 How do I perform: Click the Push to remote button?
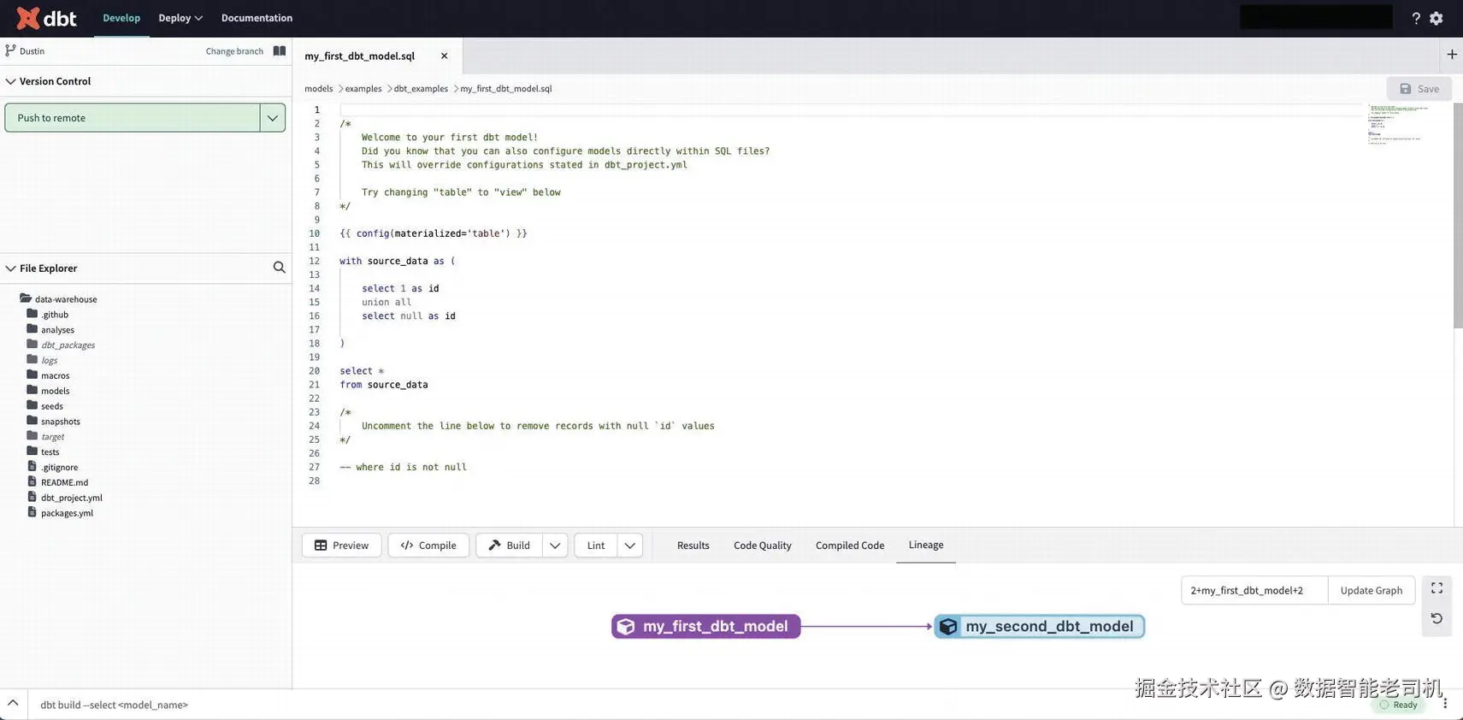[133, 118]
